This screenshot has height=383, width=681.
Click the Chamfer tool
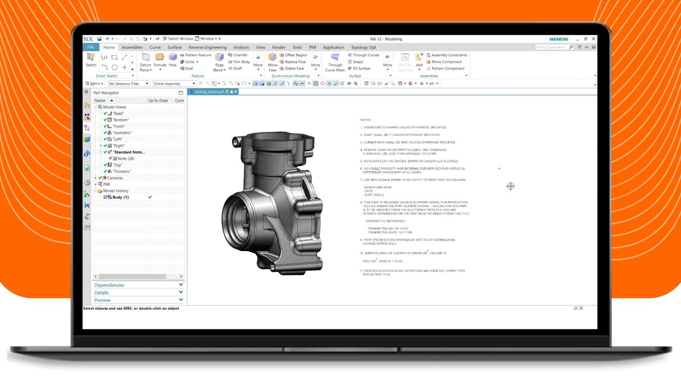click(x=237, y=55)
